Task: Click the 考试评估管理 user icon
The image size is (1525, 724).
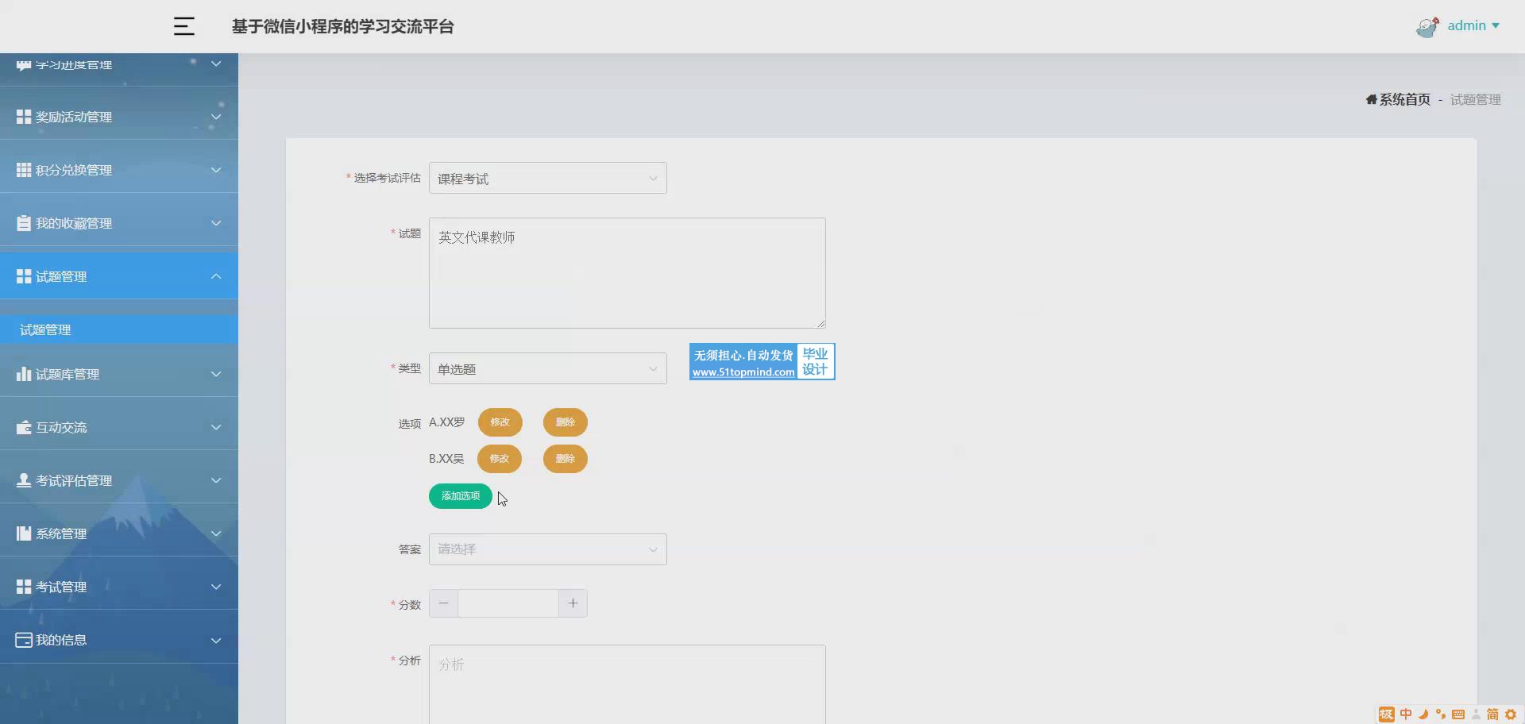Action: click(24, 480)
